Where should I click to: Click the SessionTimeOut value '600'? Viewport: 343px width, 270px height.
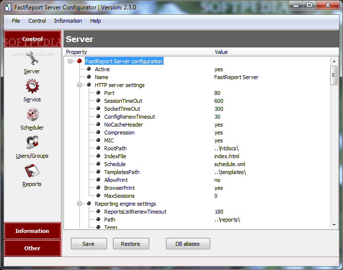click(x=219, y=101)
